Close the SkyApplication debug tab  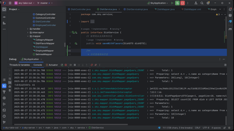[x=41, y=59]
